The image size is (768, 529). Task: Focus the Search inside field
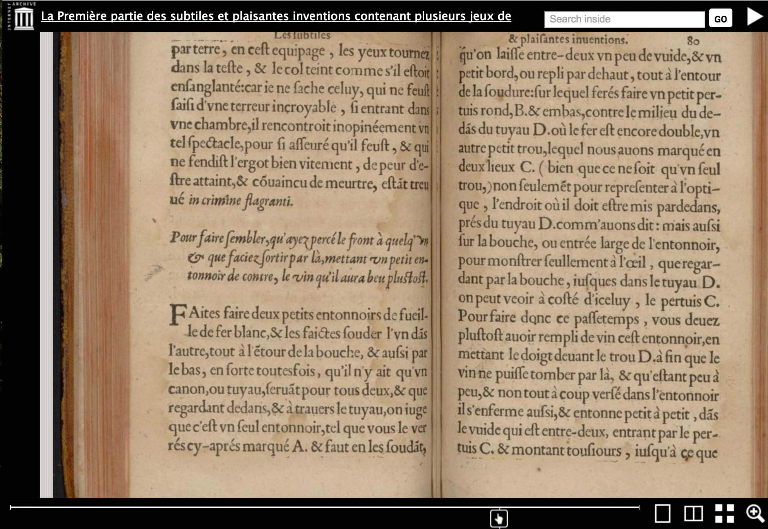pos(624,19)
